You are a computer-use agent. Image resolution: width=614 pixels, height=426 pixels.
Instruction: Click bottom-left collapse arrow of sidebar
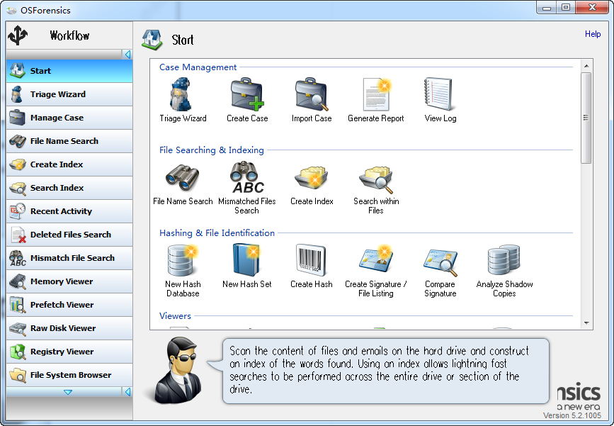tap(127, 391)
